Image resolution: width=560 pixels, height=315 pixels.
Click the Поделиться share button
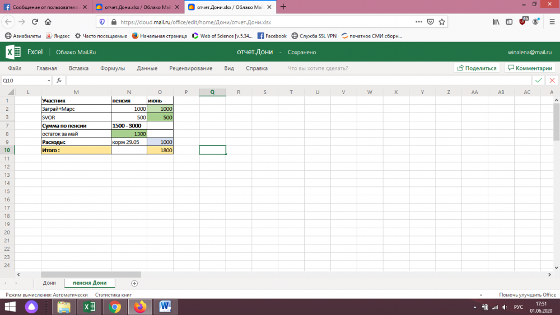coord(477,68)
